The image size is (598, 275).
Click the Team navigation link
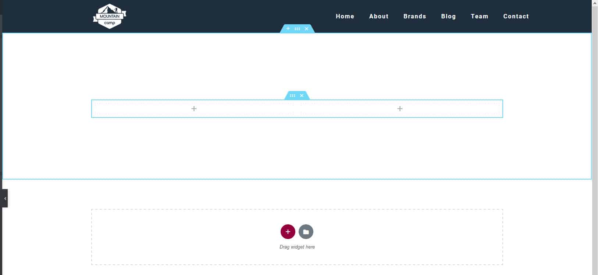coord(479,16)
